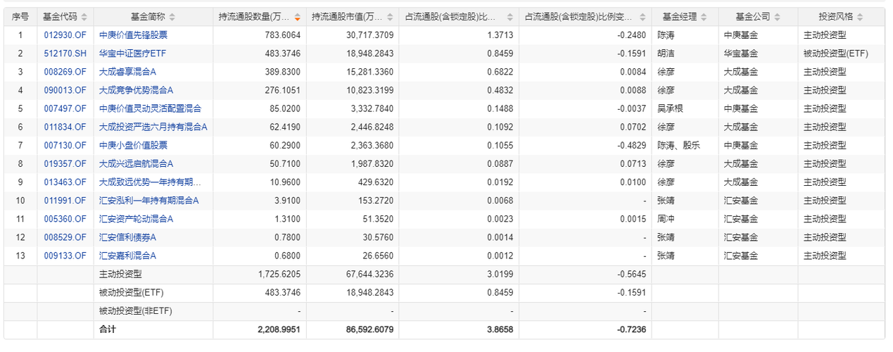Click fund manager 陈涛、殷乐
Screen dimensions: 893x352
(678, 145)
